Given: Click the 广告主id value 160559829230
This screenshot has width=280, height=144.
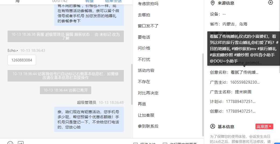Looking at the screenshot, I should [x=245, y=82].
